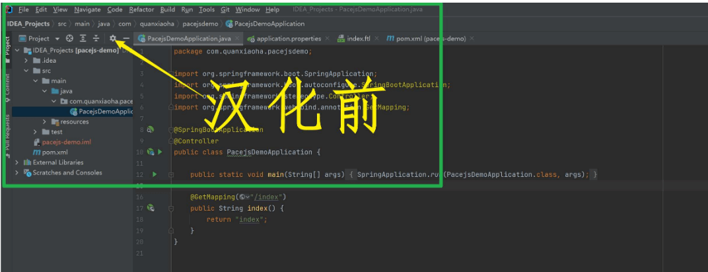The image size is (708, 272).
Task: Toggle the Project side tool tab
Action: pyautogui.click(x=7, y=49)
